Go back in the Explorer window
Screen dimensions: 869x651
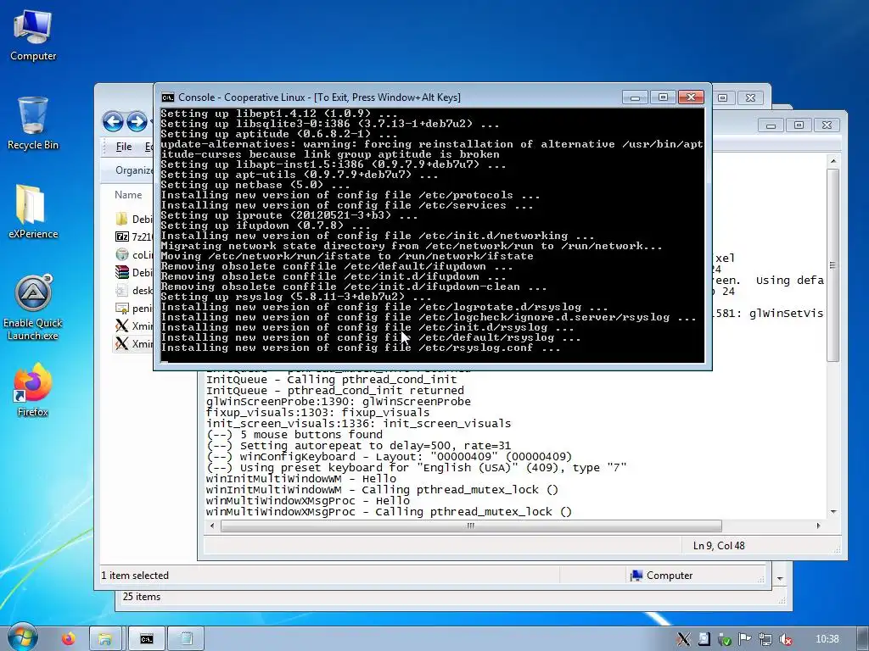[x=113, y=121]
